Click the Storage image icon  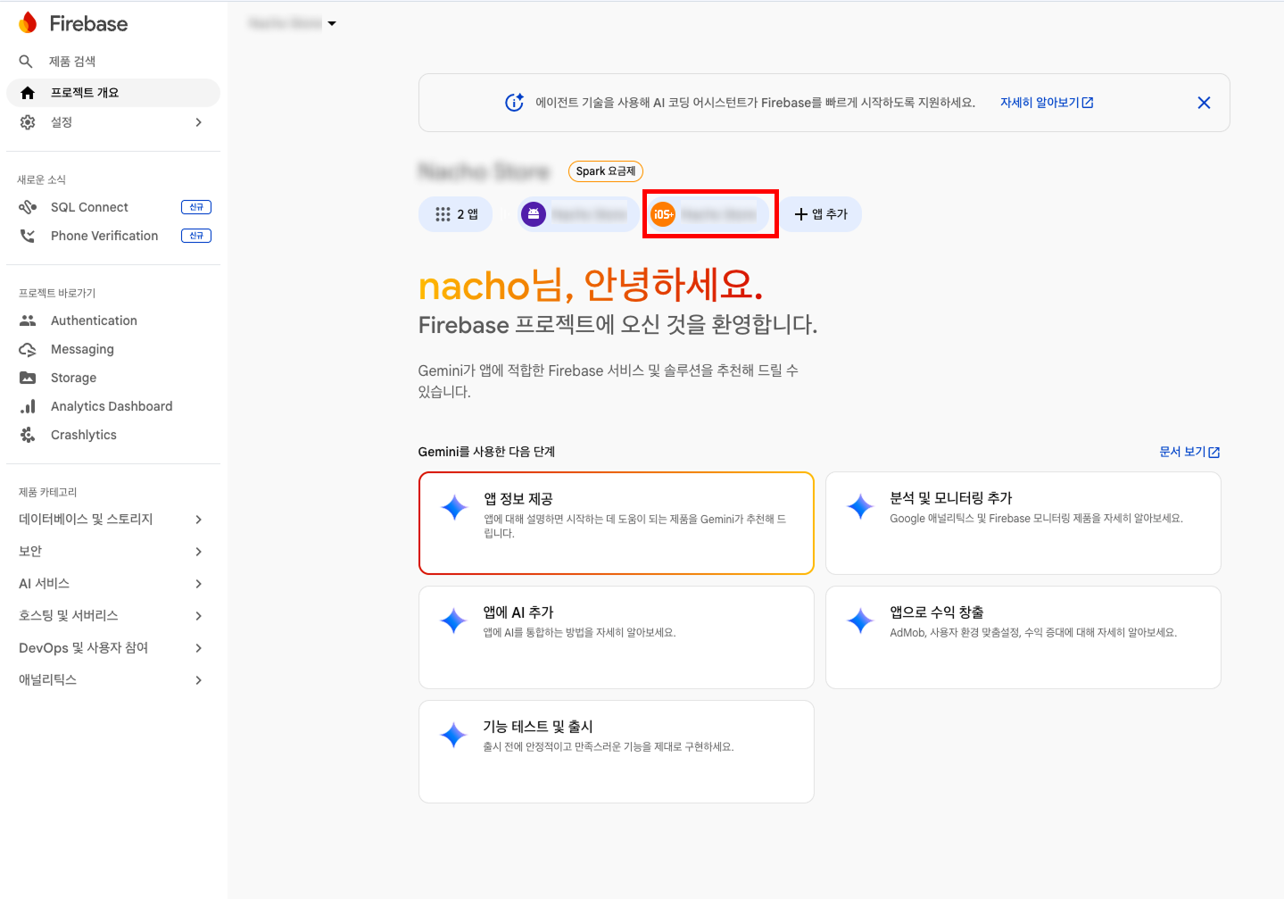click(28, 378)
